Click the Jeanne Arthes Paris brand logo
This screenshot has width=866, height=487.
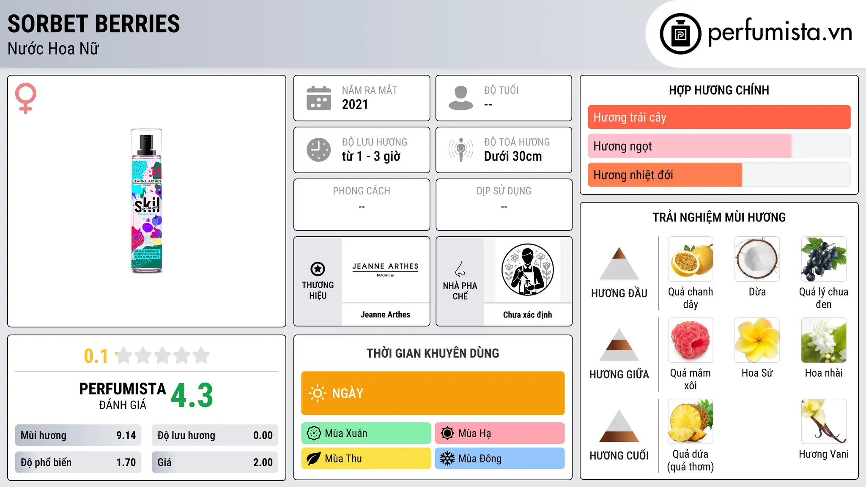385,269
